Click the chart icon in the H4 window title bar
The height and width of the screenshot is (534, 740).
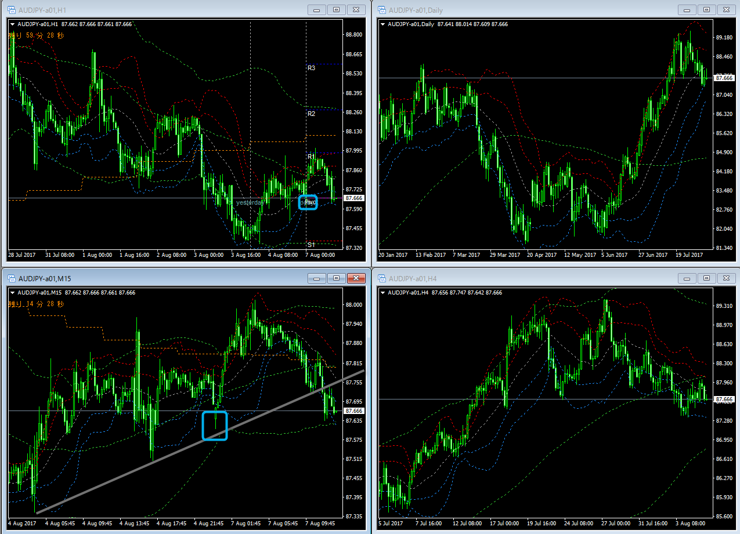[x=381, y=279]
